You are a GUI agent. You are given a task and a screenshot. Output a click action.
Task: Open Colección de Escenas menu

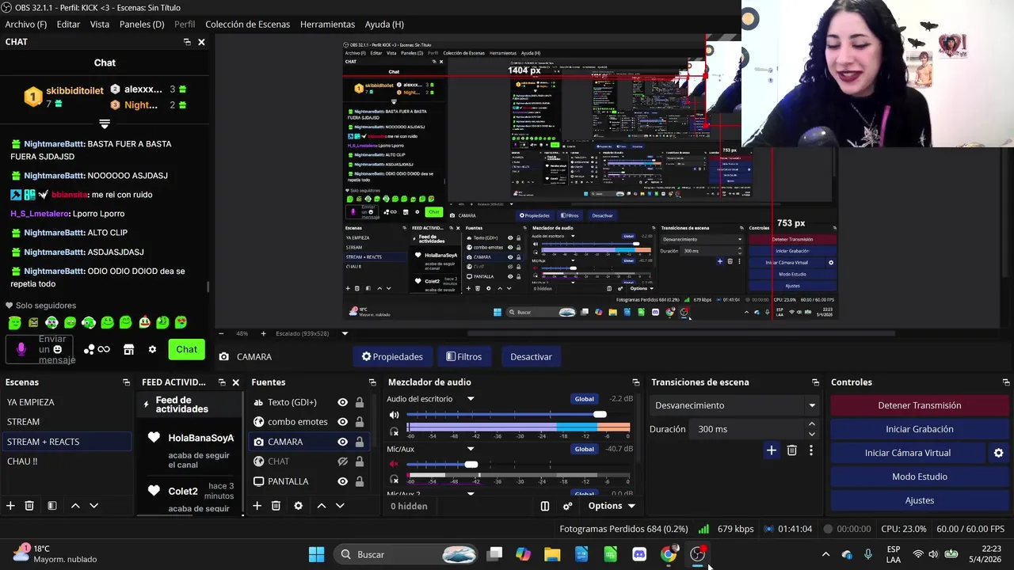(x=247, y=25)
